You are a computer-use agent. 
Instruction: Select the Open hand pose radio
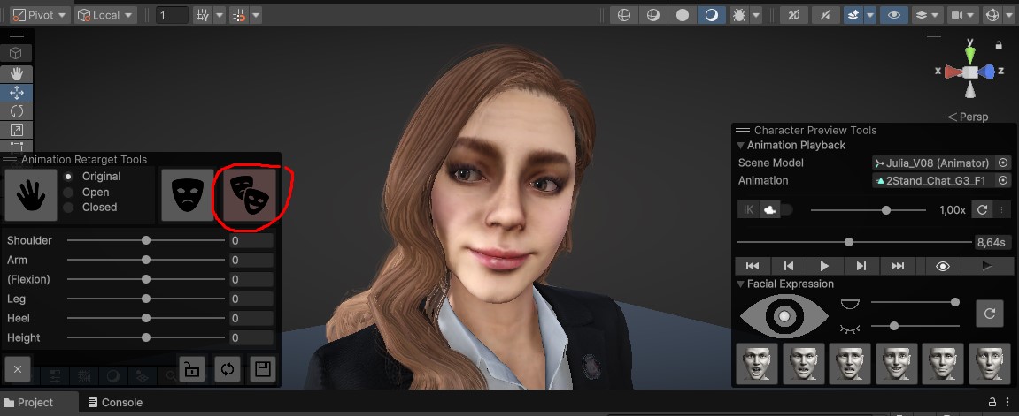point(68,193)
